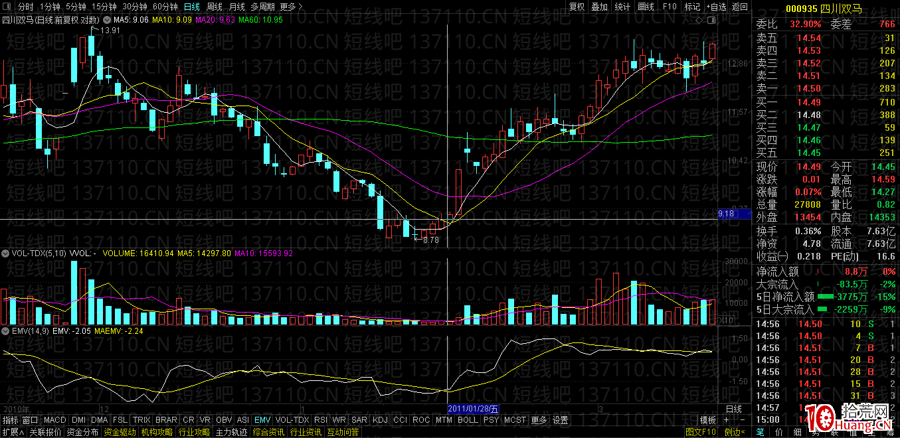Viewport: 900px width, 438px height.
Task: Switch indicator to MACD
Action: point(55,420)
